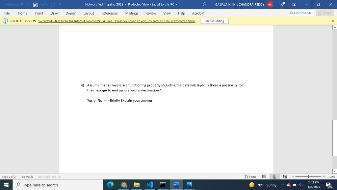337x190 pixels.
Task: Open the Help tab
Action: (181, 13)
